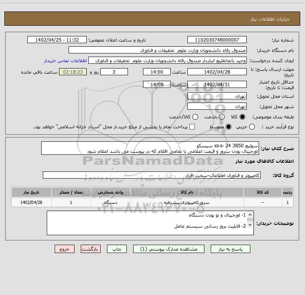Click the نام کالا column header
Image resolution: width=305 pixels, height=295 pixels.
point(187,192)
